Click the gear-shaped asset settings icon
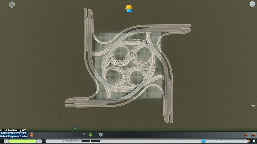 click(x=101, y=135)
